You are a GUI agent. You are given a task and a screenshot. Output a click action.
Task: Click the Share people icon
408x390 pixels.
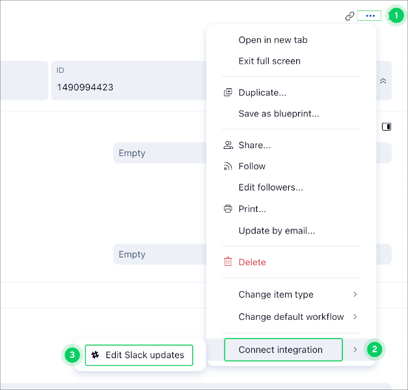228,145
